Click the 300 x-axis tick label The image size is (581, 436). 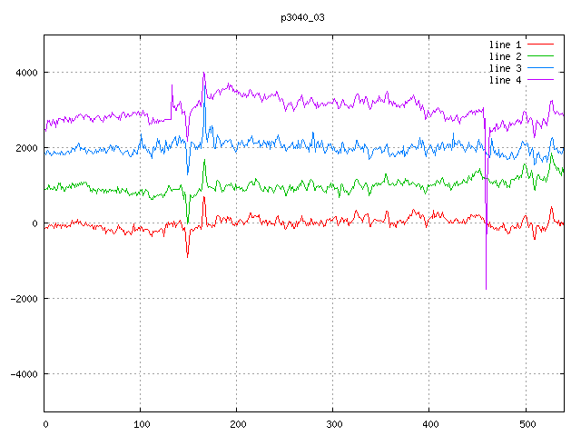tap(333, 423)
